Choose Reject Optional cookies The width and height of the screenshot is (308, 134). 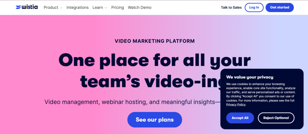pyautogui.click(x=276, y=118)
